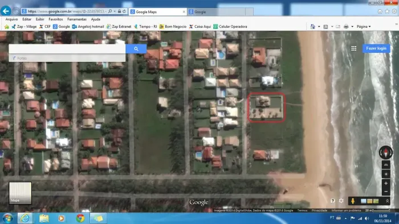
Task: Click the Privacidade footer link
Action: 319,210
